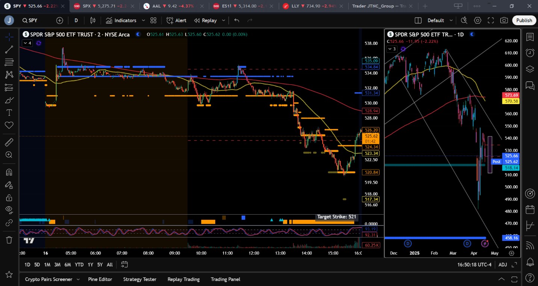The width and height of the screenshot is (538, 286).
Task: Open the go to date calendar
Action: pos(124,265)
